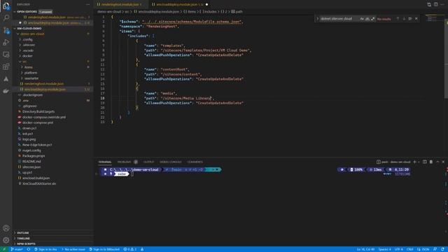Open docker-compose.override.yml in the explorer
Viewport: 448px width, 252px height.
click(44, 117)
